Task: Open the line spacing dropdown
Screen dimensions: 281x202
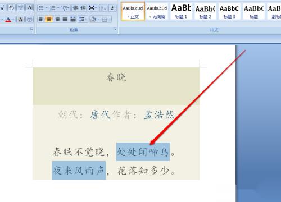Action: pyautogui.click(x=83, y=19)
